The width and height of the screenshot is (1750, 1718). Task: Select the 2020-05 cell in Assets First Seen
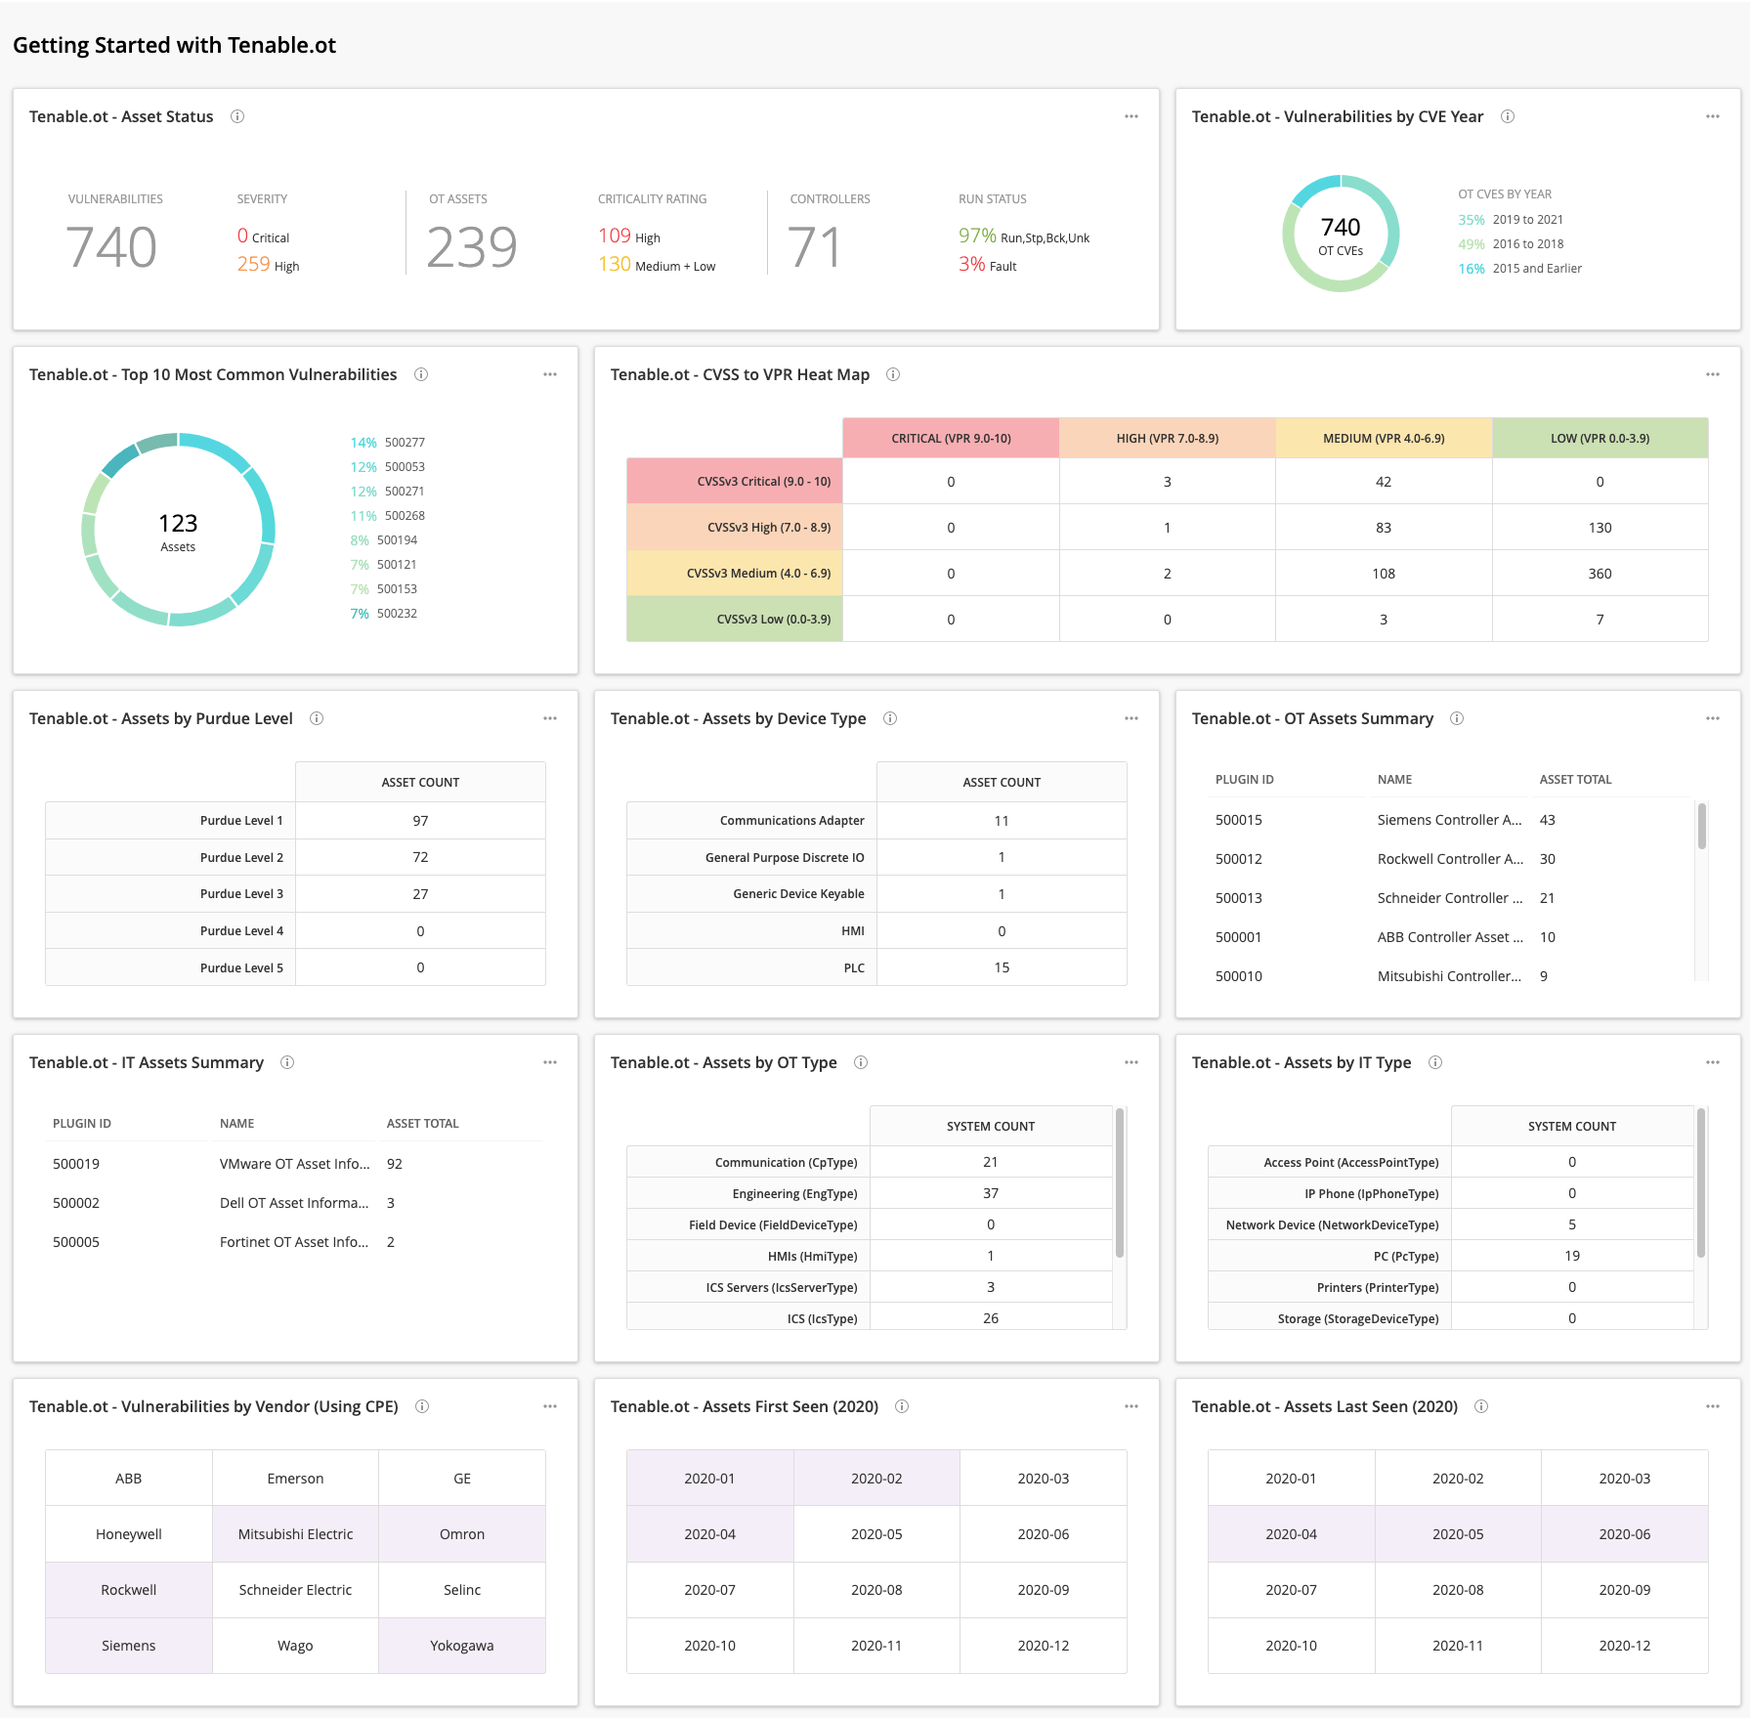[875, 1533]
